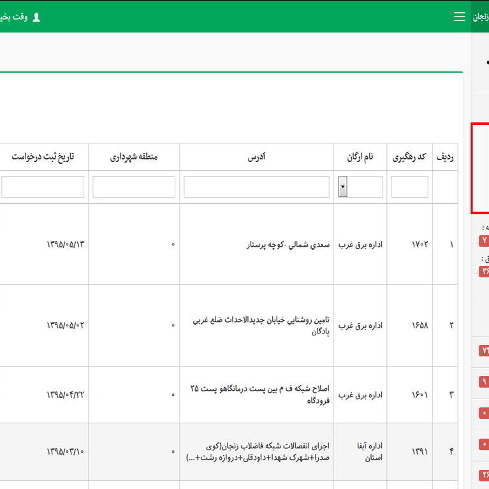This screenshot has height=489, width=489.
Task: Sort by the کد رهگیری column header
Action: (x=409, y=157)
